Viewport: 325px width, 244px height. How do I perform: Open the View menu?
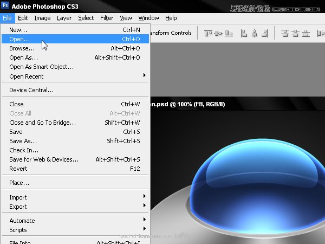126,18
